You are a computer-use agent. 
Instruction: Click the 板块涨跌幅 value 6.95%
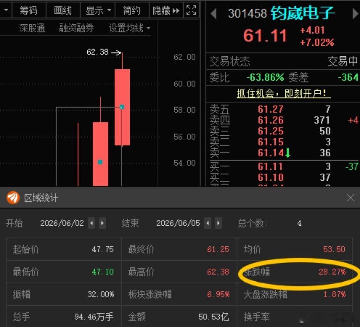(218, 294)
